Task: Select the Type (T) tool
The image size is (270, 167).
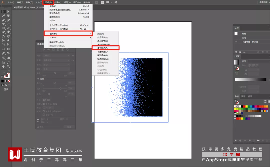Action: click(x=3, y=24)
